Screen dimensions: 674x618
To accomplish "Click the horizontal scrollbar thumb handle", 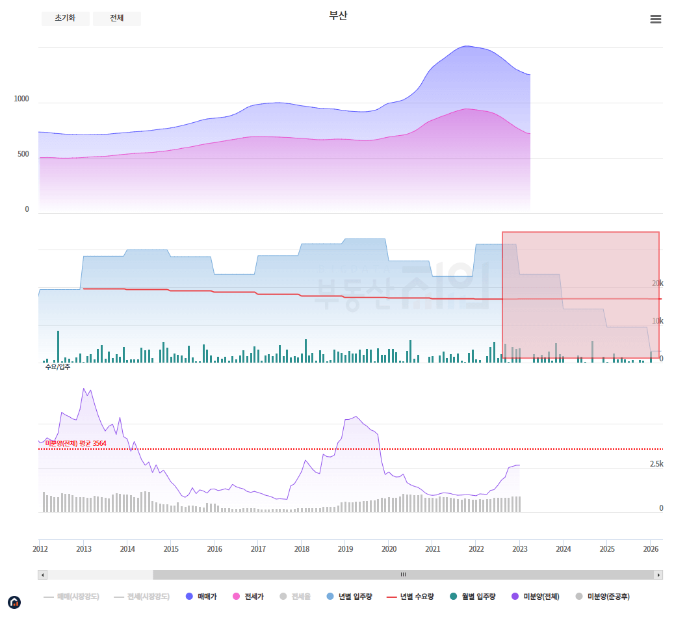I will click(x=403, y=574).
